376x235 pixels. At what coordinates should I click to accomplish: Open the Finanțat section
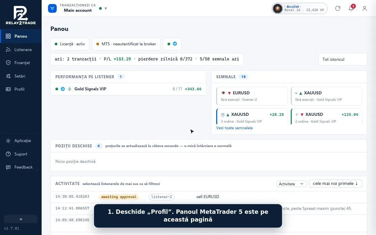click(x=20, y=63)
